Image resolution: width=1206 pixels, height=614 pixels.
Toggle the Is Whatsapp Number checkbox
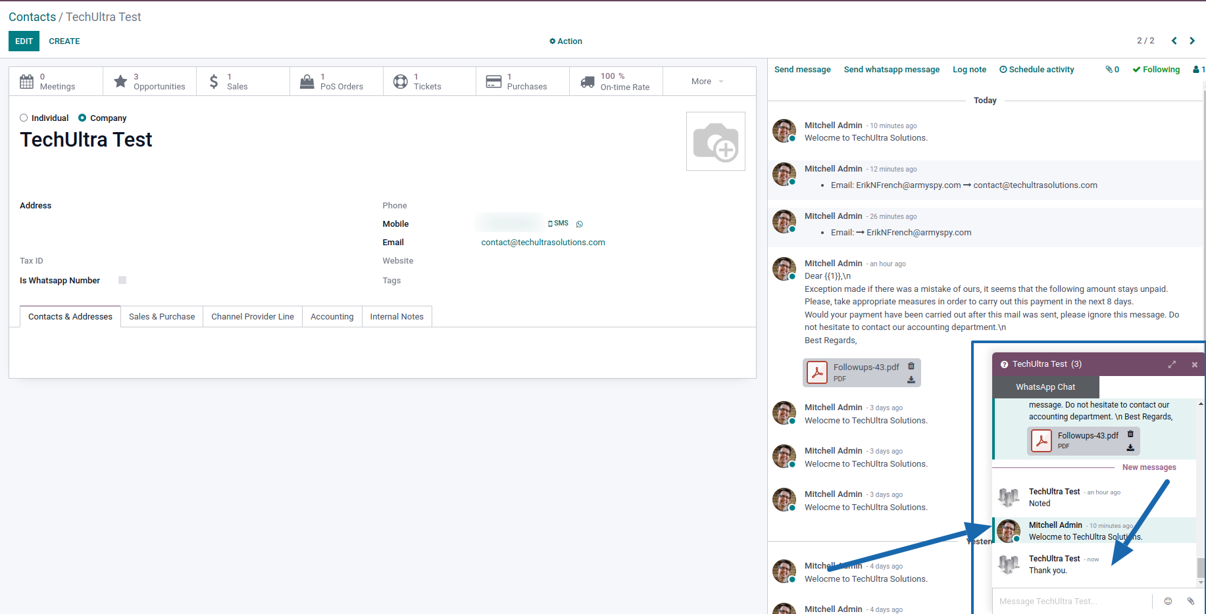(x=122, y=280)
